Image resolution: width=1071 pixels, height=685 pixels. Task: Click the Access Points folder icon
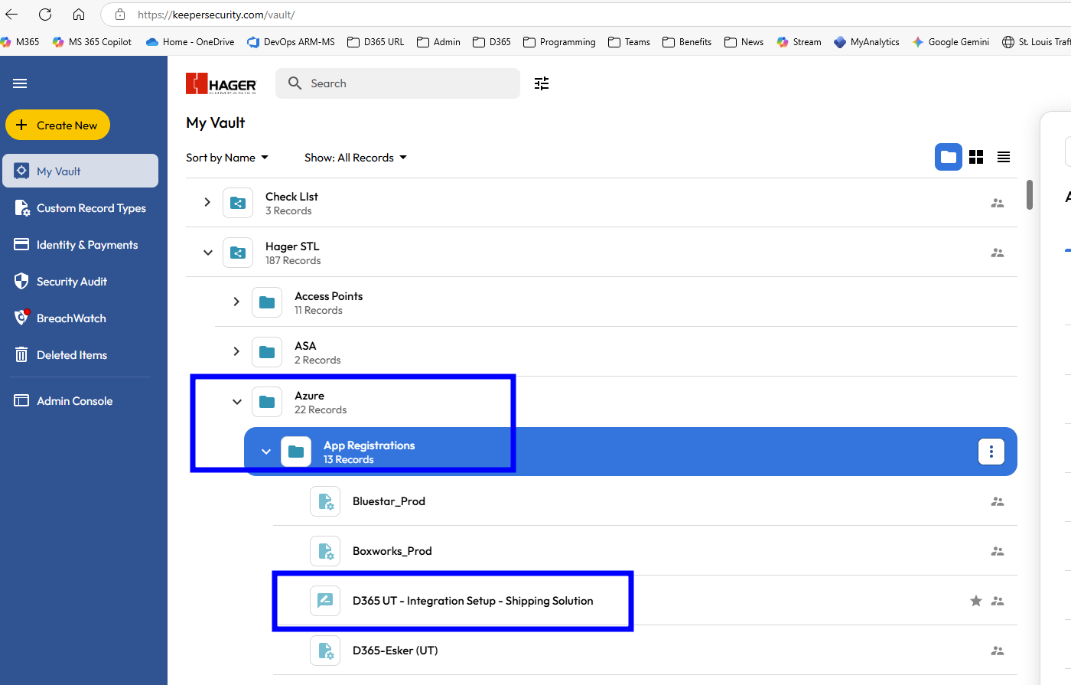pos(267,302)
